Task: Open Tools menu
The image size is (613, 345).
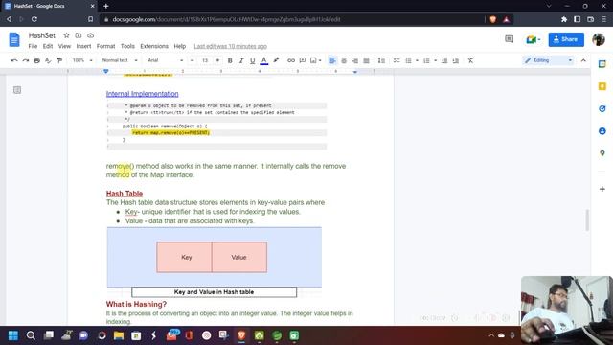Action: tap(127, 46)
